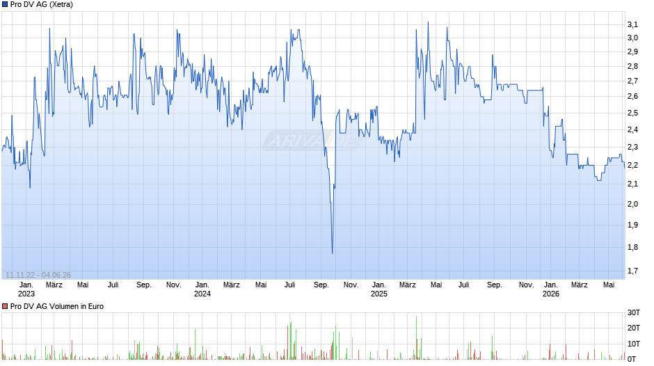Screen dimensions: 654x366
Task: Click the 2,6 price axis label
Action: [632, 97]
